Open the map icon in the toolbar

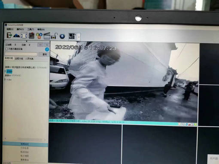[x=31, y=36]
